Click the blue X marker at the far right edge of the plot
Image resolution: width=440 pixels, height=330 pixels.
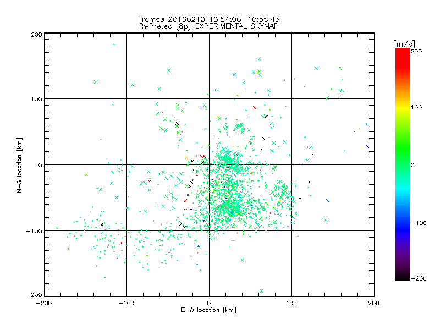[367, 146]
